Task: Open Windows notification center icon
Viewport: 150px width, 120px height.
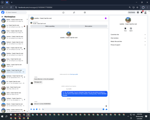Action: tap(146, 116)
